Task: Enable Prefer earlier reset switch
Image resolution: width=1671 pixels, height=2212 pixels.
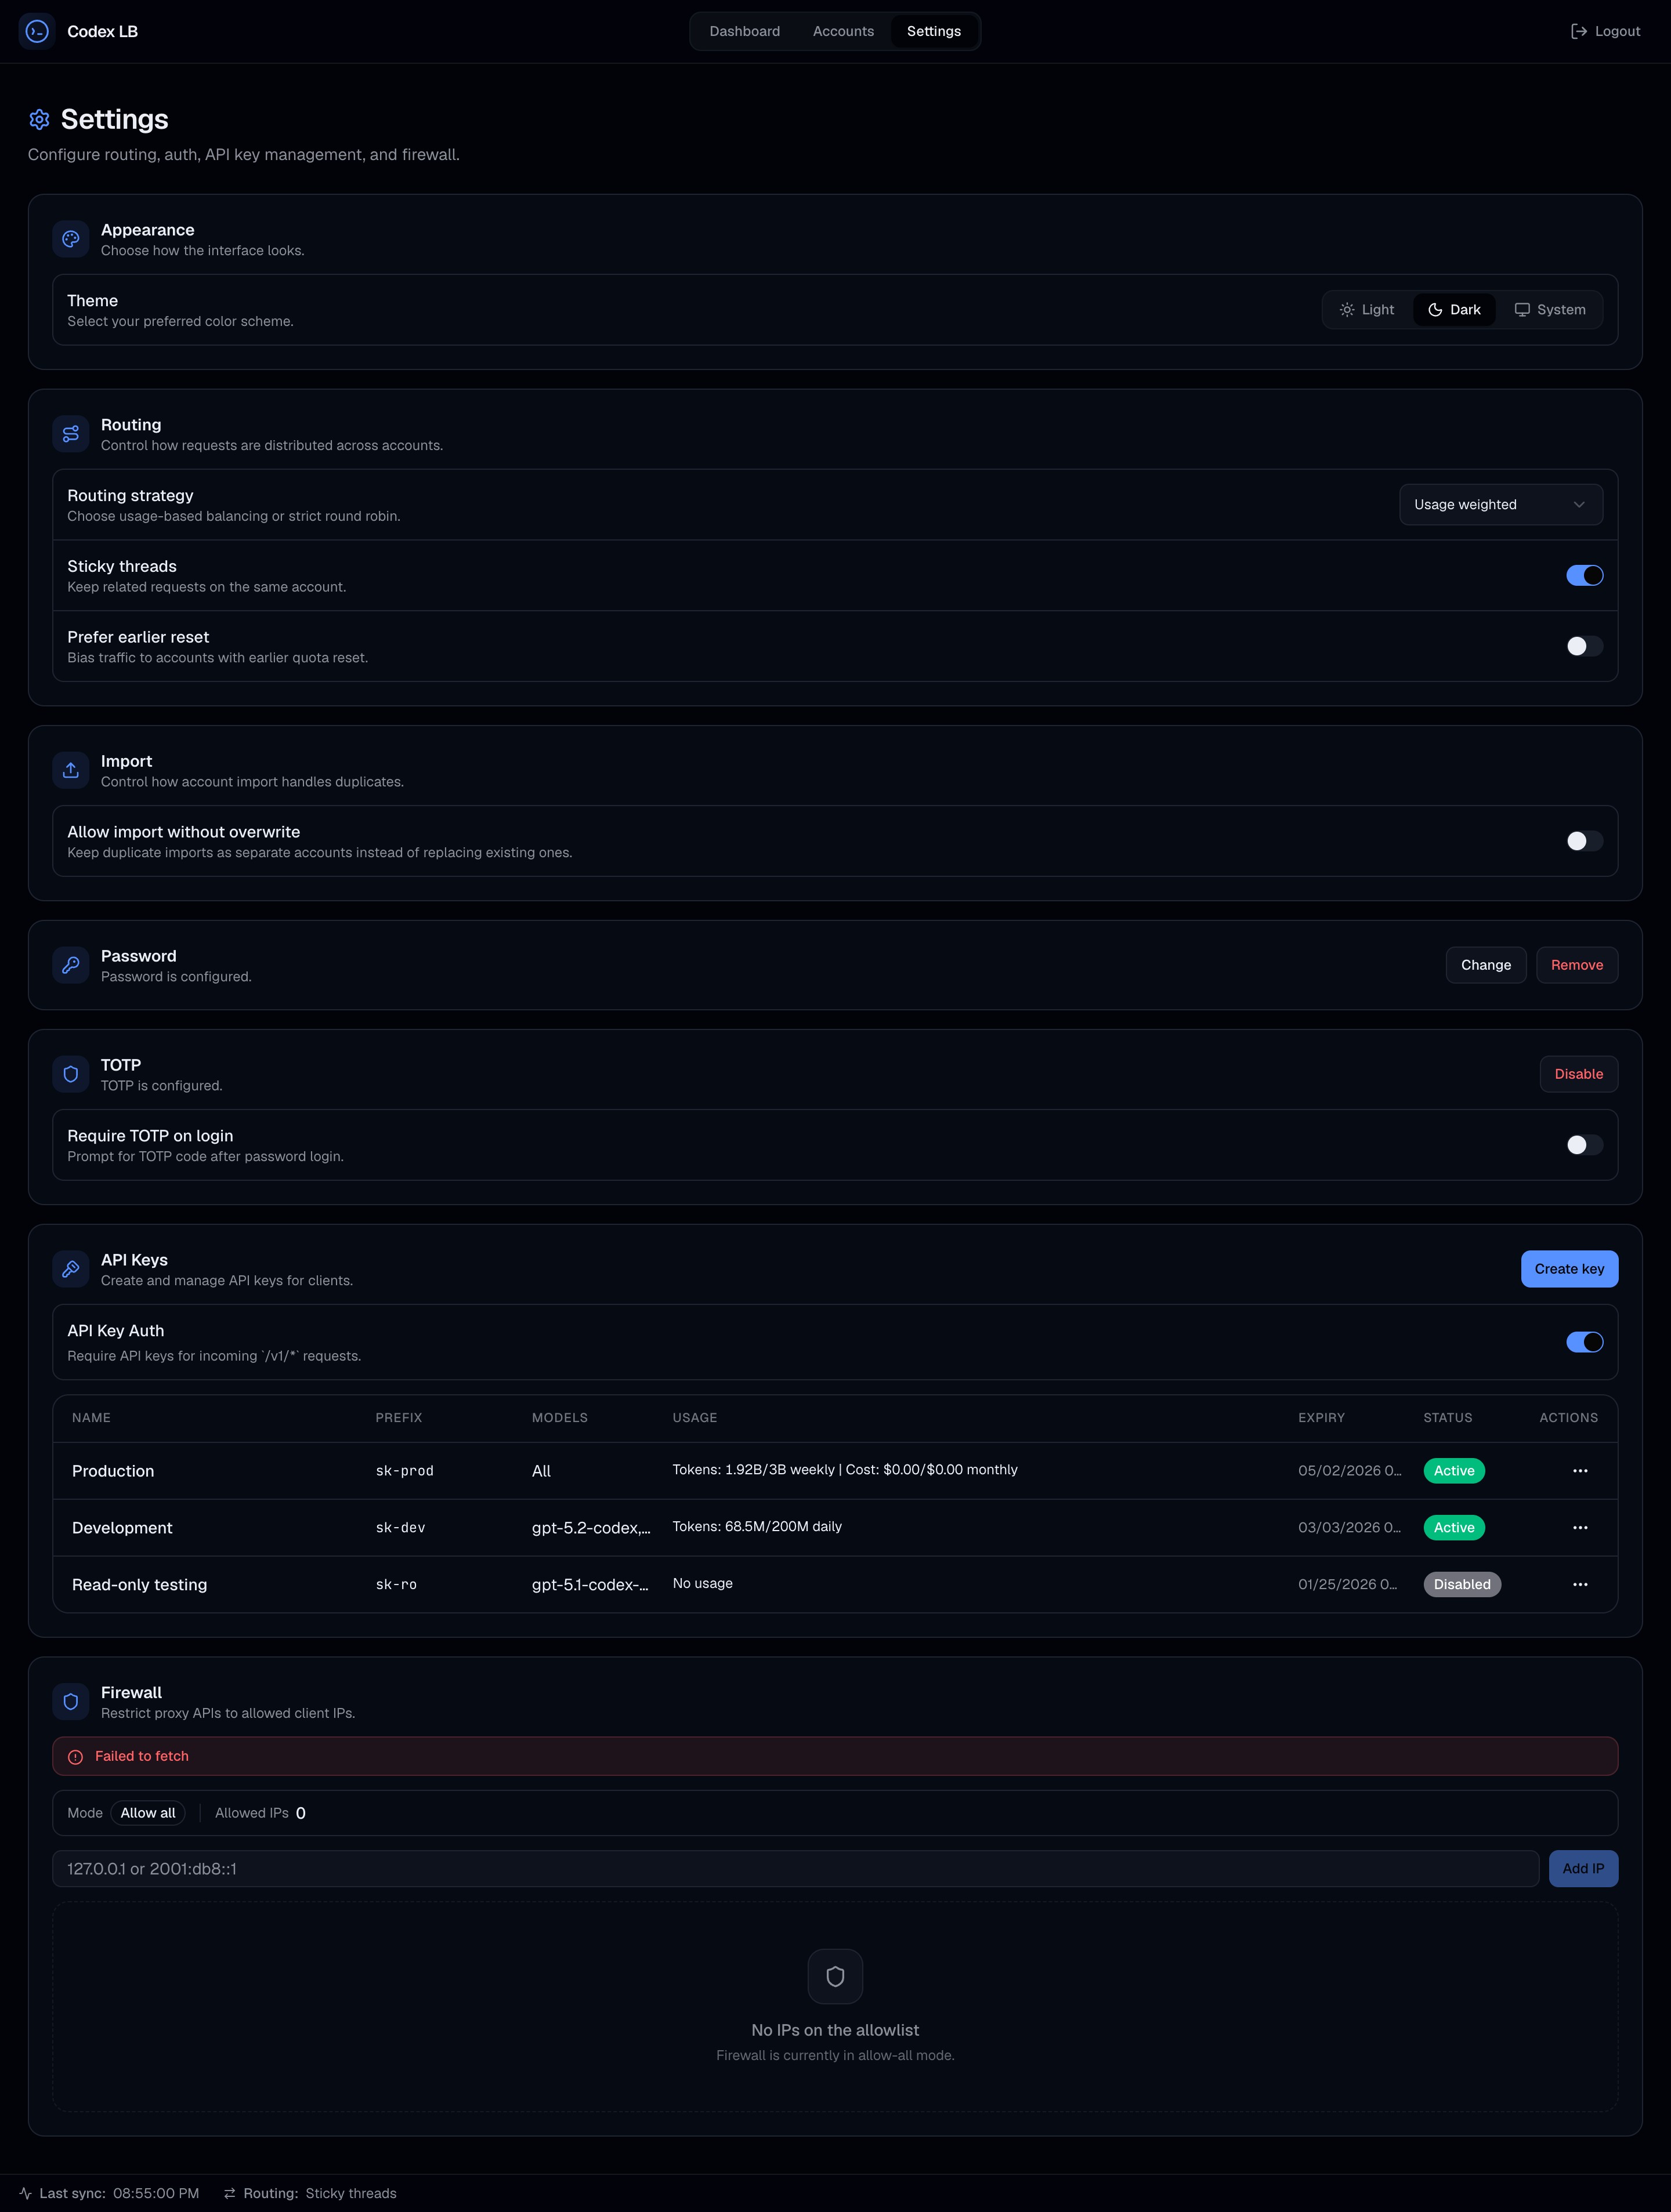Action: [x=1584, y=646]
